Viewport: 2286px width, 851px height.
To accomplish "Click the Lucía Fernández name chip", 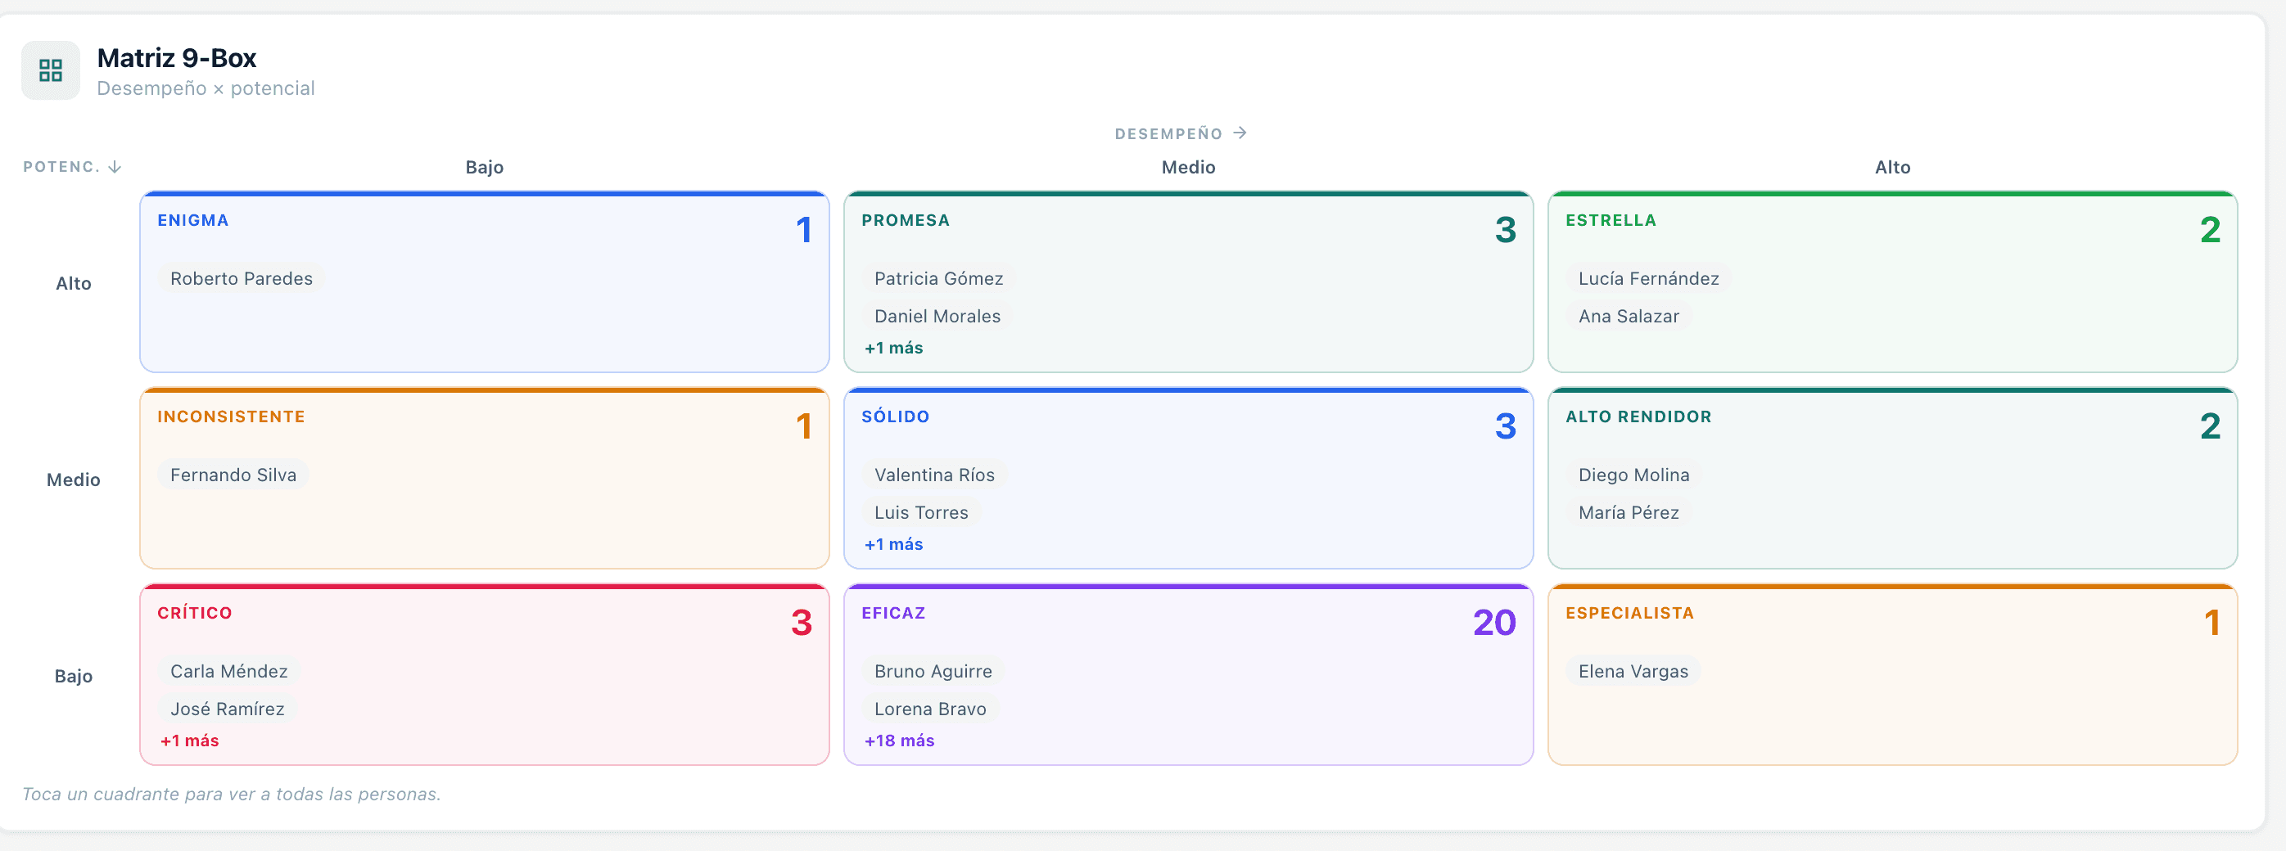I will [x=1648, y=278].
